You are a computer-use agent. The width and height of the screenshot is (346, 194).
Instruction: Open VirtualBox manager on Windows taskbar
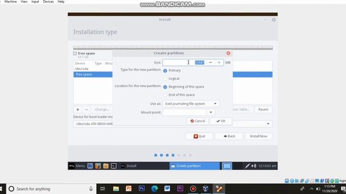coord(205,189)
